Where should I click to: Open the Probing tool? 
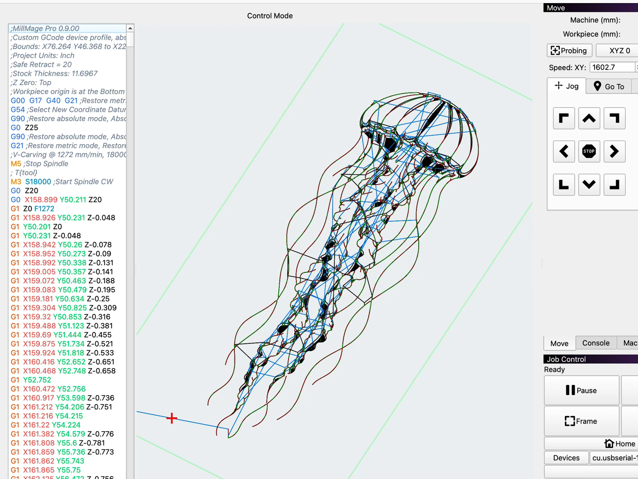[x=569, y=51]
